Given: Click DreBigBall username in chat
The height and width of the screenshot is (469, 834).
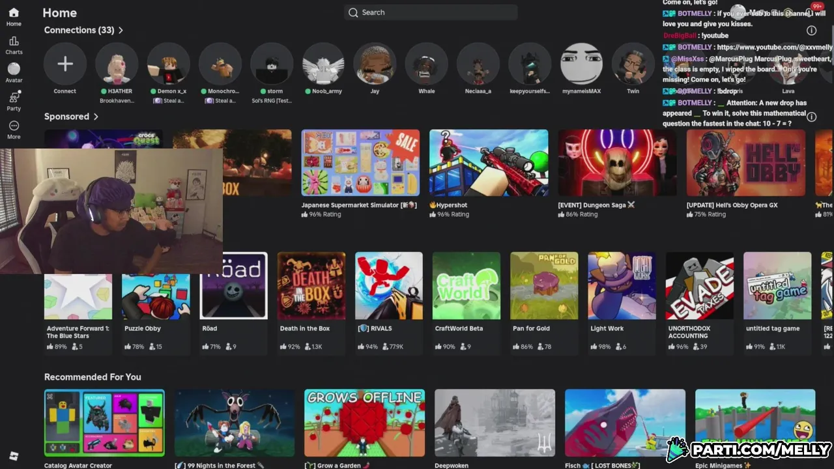Looking at the screenshot, I should tap(680, 36).
